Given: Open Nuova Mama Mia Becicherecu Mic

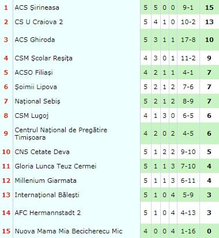Looking at the screenshot, I should pos(69,231).
